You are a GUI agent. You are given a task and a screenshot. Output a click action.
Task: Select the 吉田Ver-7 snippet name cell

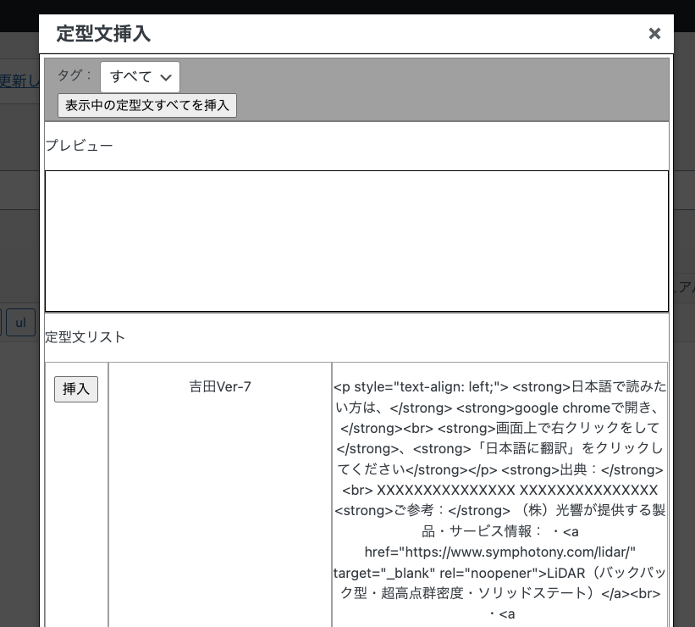[220, 387]
